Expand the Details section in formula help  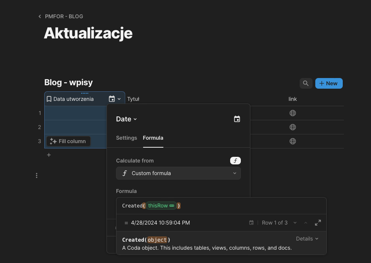pos(307,239)
